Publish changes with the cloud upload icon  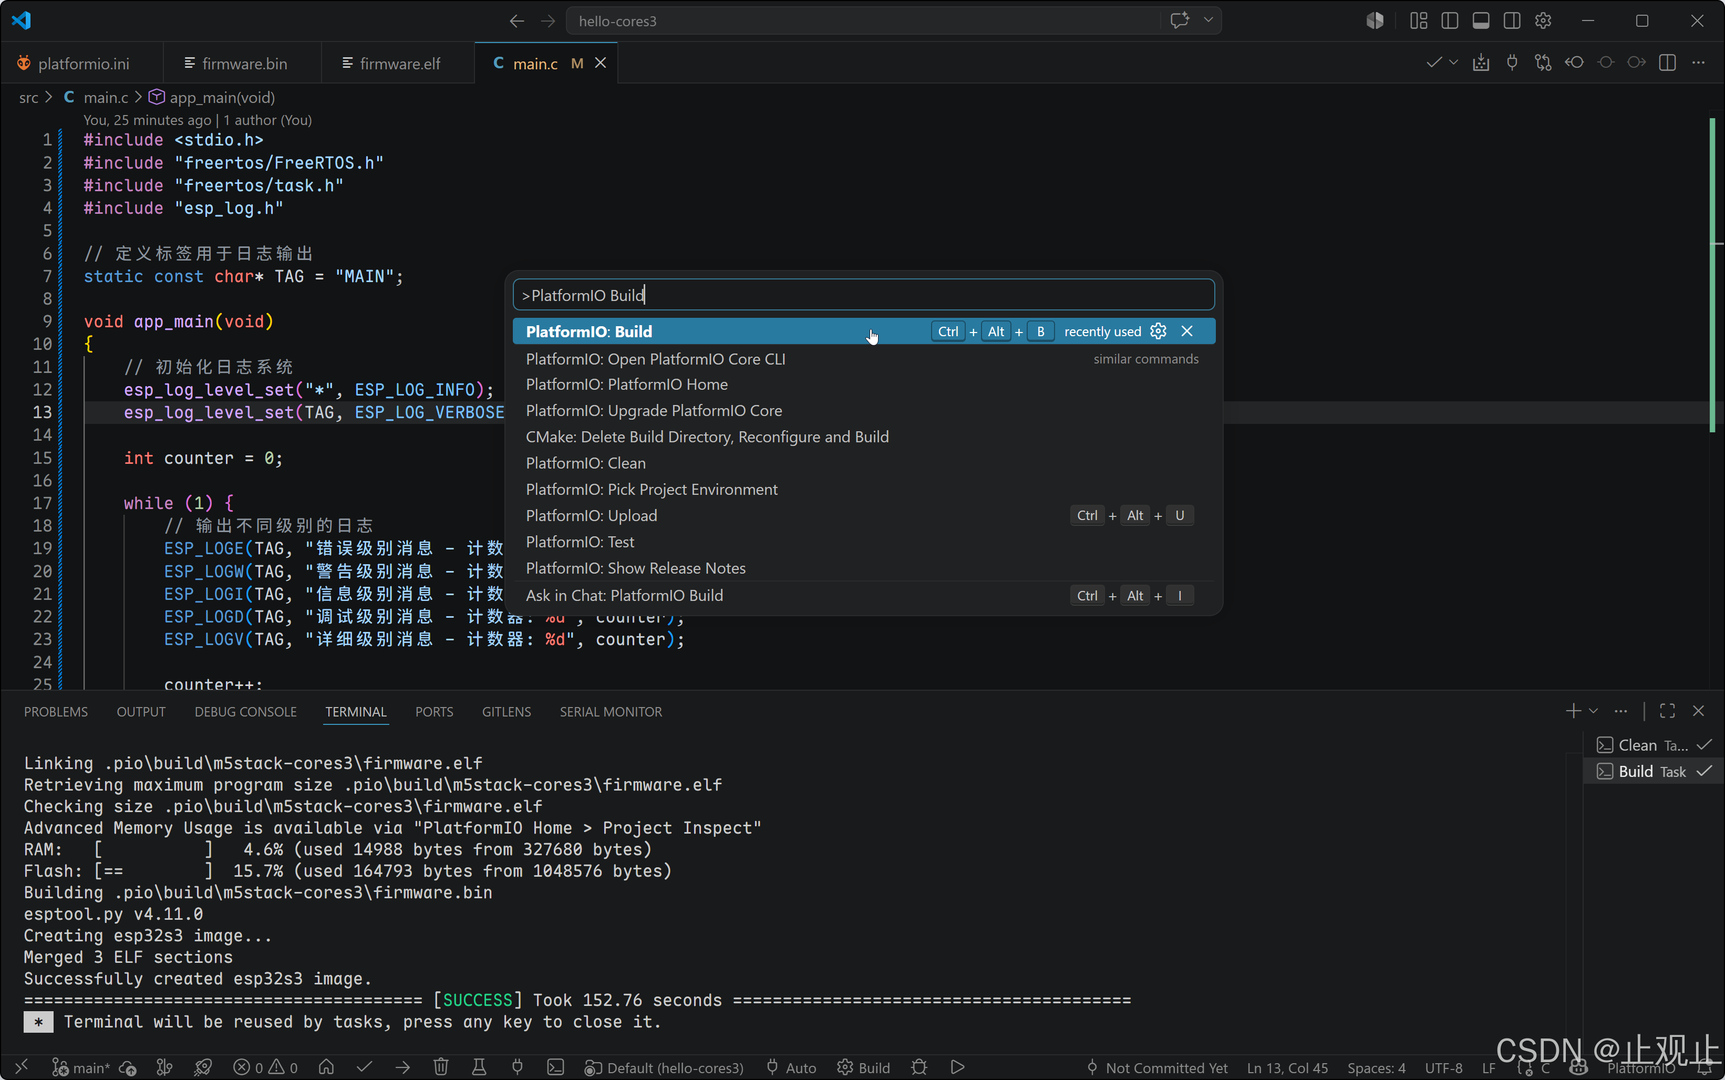click(128, 1067)
